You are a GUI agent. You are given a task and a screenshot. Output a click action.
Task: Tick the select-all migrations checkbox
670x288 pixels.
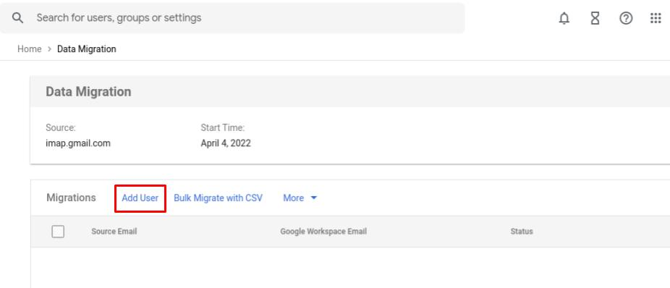tap(58, 232)
